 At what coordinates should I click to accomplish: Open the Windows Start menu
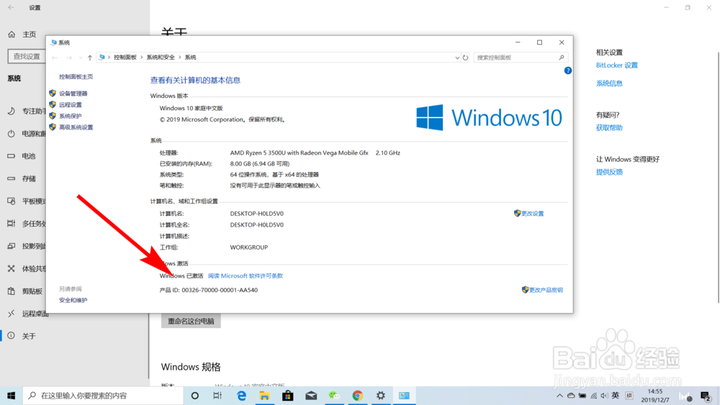11,396
